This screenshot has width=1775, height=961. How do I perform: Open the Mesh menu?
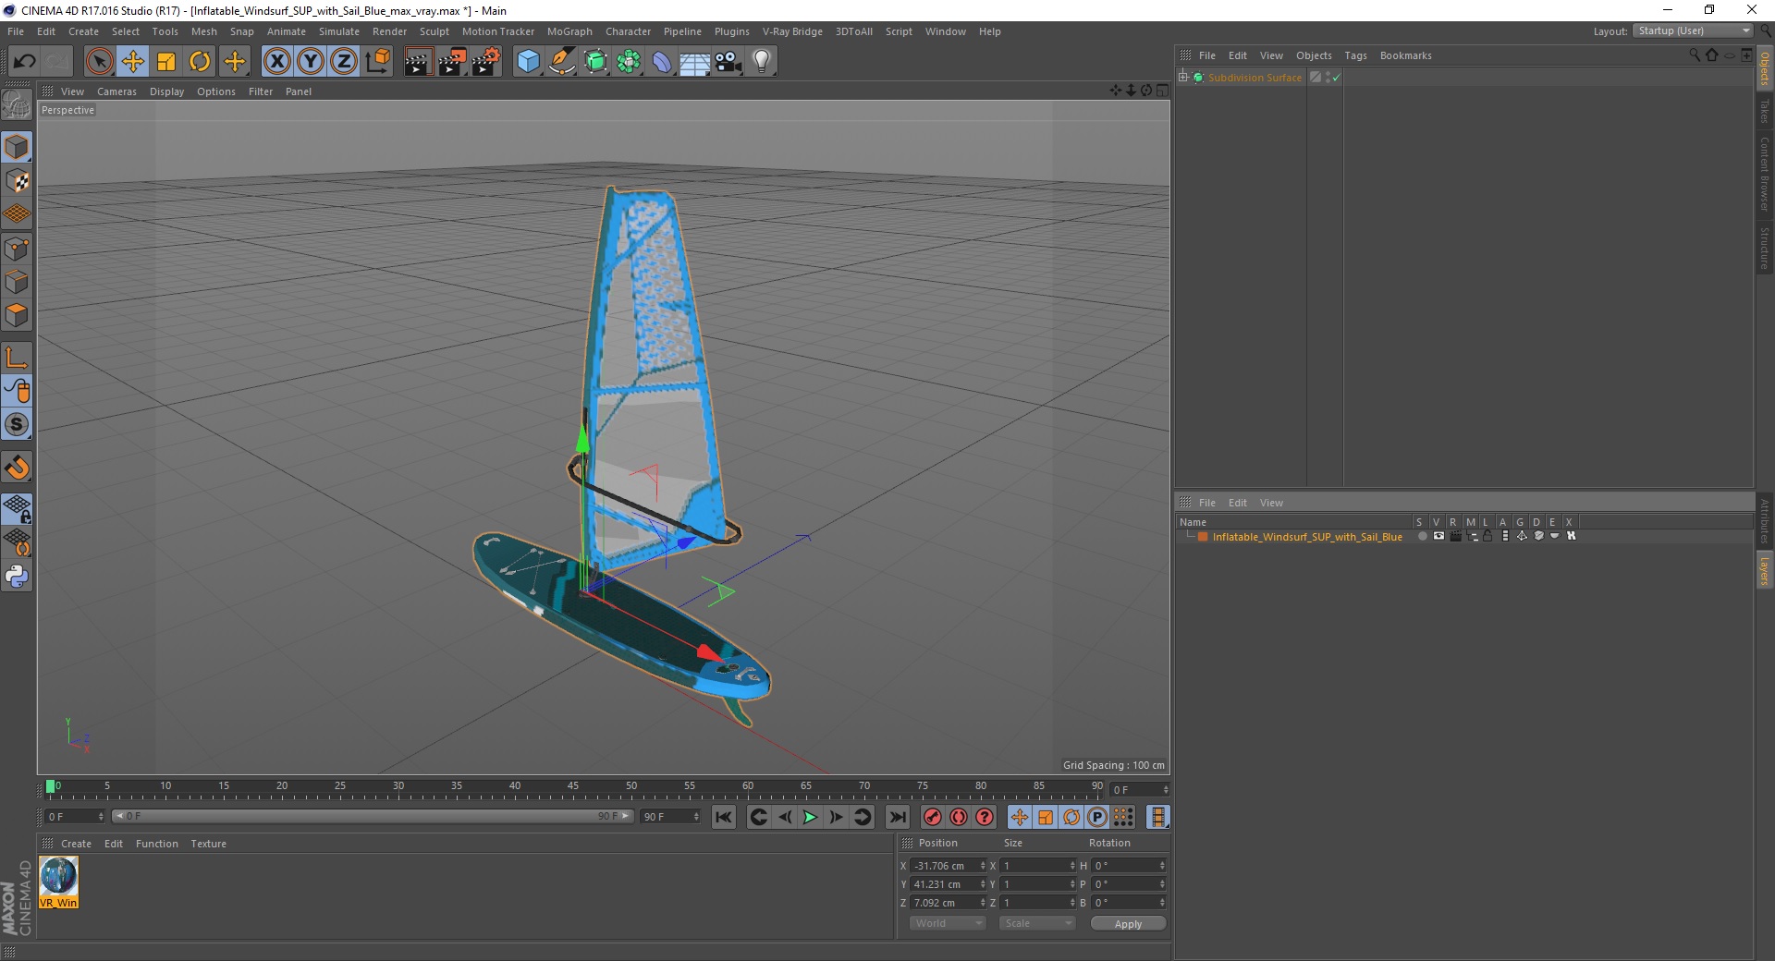pos(203,31)
